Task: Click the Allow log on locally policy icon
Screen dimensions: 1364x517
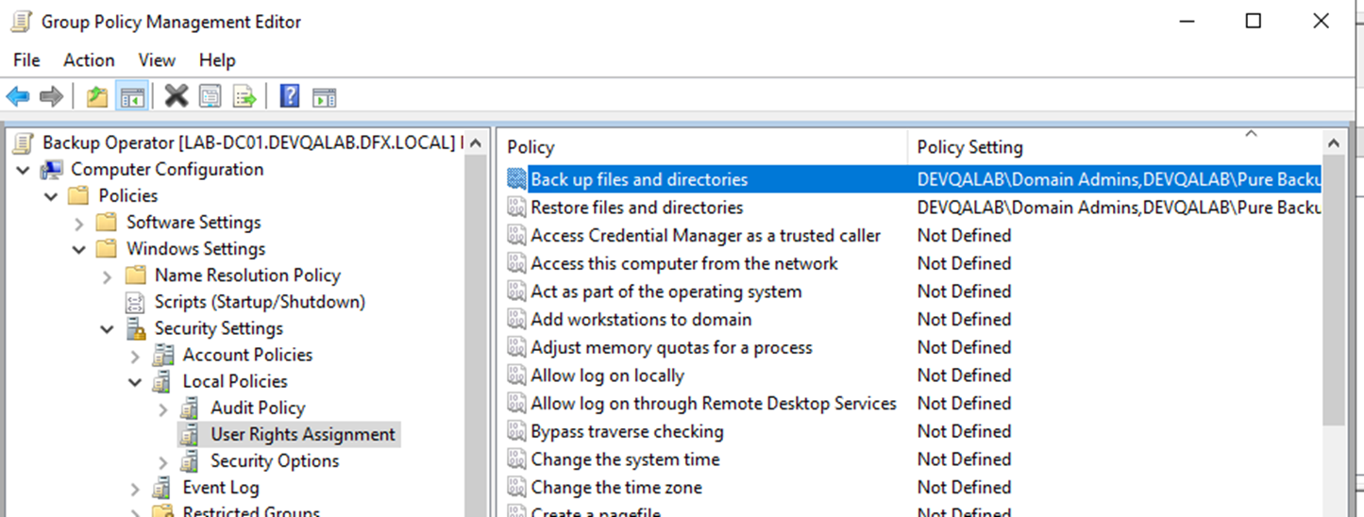Action: click(x=516, y=375)
